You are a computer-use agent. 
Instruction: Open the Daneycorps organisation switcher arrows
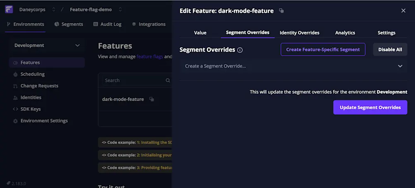54,9
